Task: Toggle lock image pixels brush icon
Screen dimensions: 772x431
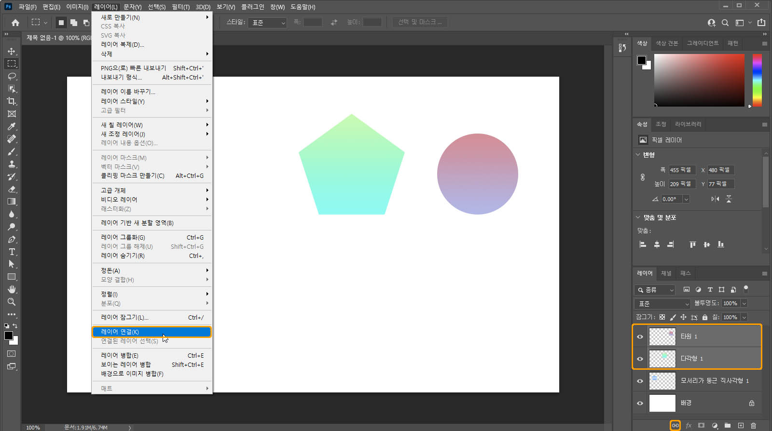Action: (673, 317)
